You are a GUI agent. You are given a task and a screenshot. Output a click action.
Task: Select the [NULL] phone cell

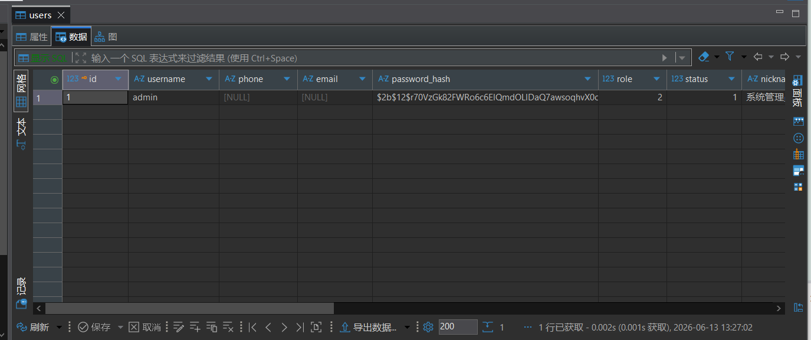258,97
